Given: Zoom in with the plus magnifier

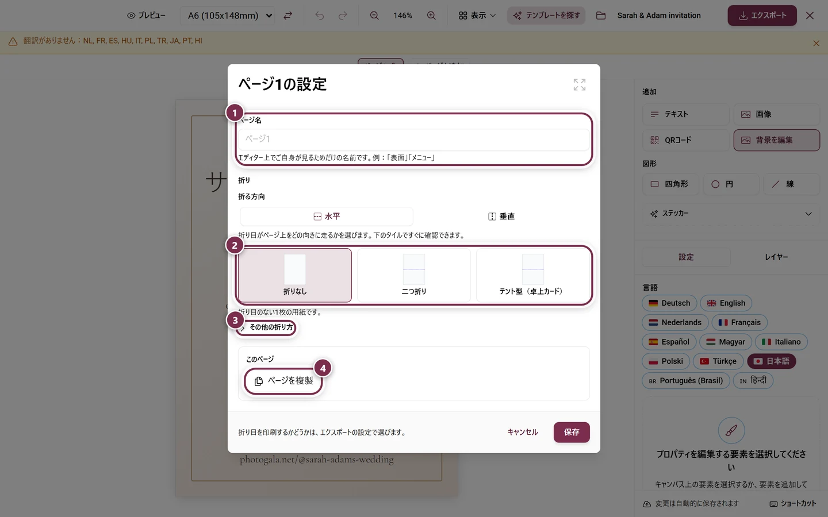Looking at the screenshot, I should (x=431, y=16).
